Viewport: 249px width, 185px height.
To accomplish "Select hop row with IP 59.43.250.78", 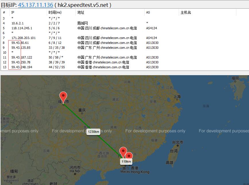I will [125, 62].
